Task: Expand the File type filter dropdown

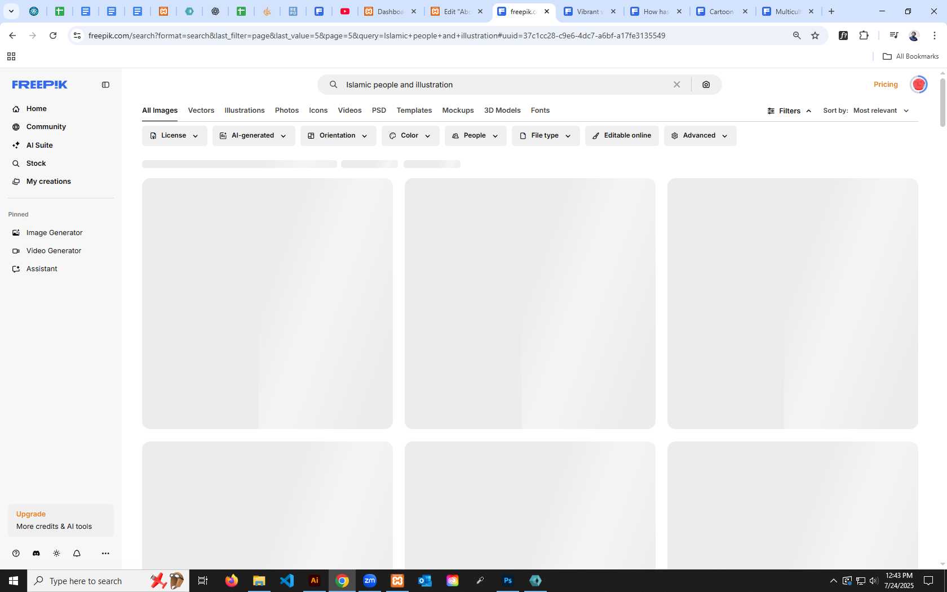Action: 546,136
